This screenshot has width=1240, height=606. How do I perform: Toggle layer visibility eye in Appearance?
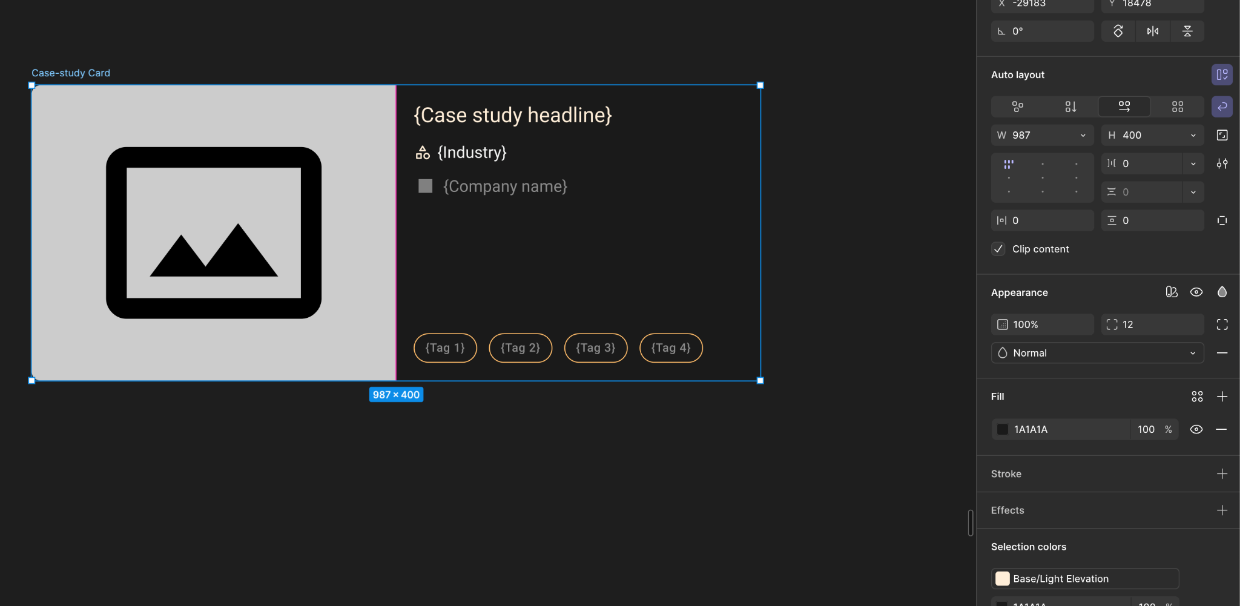1196,292
